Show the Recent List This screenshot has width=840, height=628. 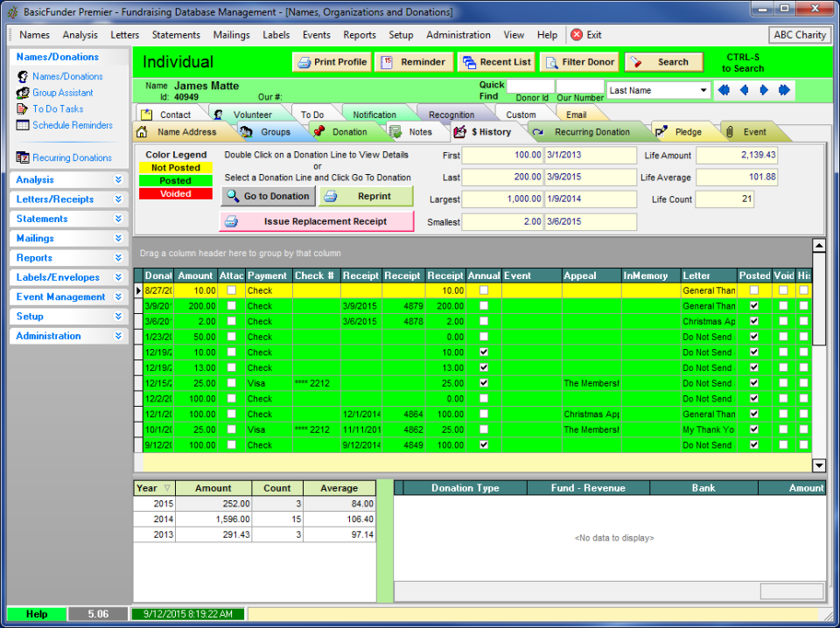pos(496,62)
